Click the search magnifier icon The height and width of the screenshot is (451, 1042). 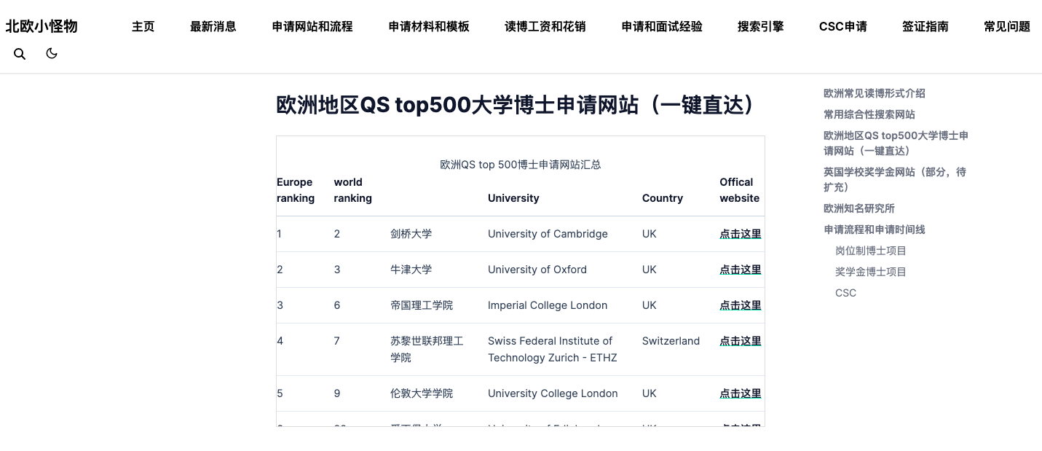[x=20, y=54]
